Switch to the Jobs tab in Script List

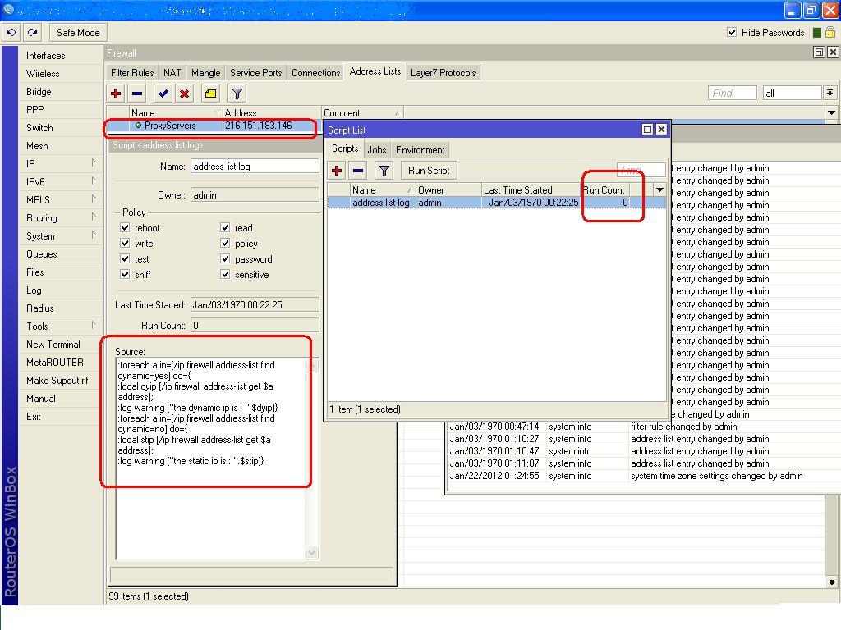point(377,150)
